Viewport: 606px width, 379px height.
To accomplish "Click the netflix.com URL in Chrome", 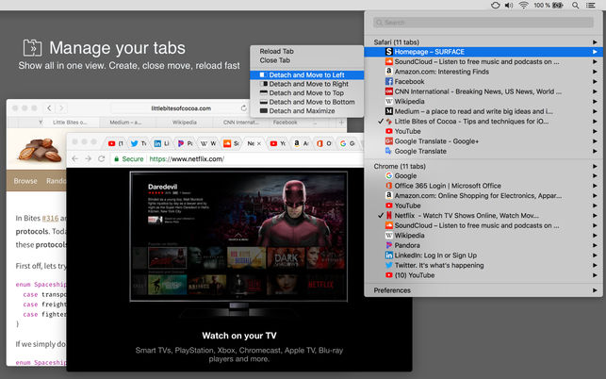I will pos(187,159).
